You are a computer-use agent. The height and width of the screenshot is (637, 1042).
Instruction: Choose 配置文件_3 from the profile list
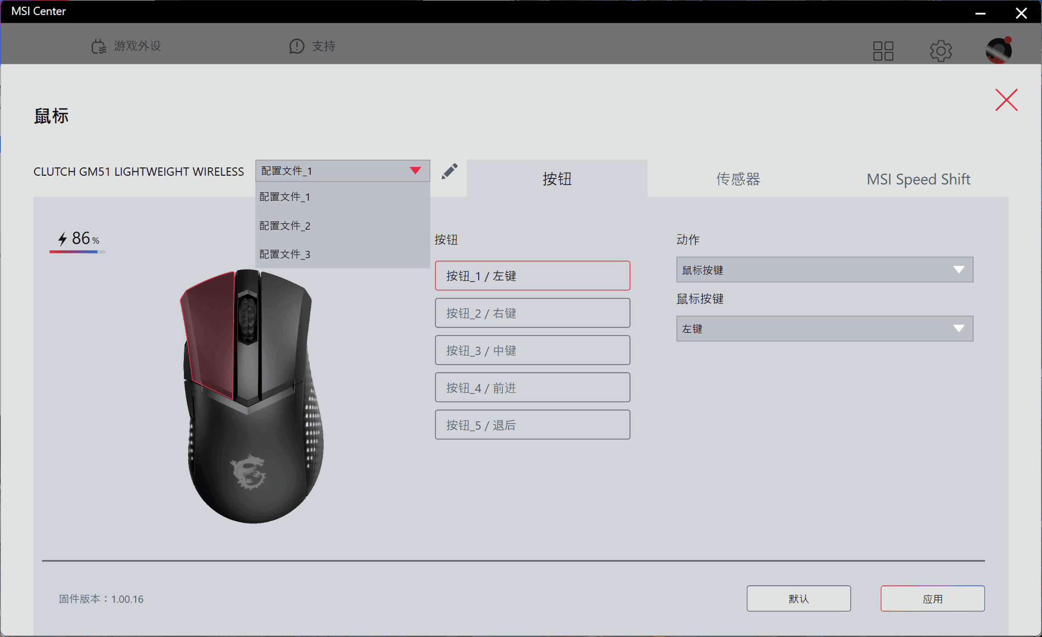point(342,254)
